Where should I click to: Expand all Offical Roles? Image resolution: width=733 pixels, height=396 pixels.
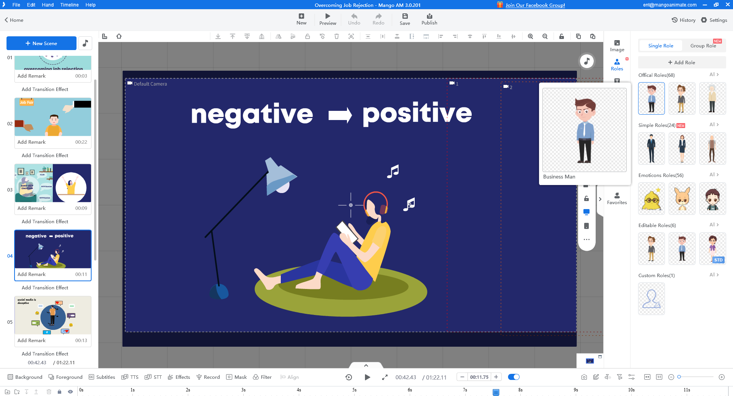click(x=714, y=75)
